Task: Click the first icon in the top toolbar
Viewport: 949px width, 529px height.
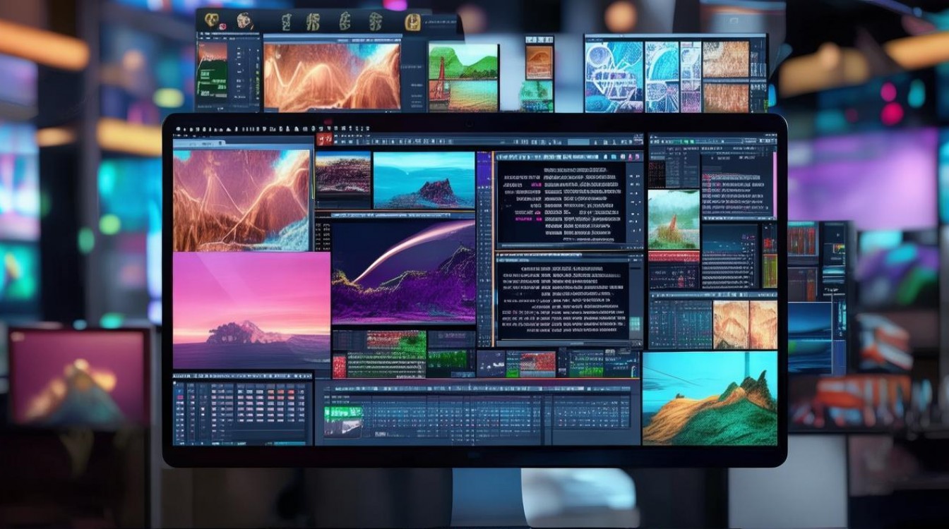Action: pyautogui.click(x=177, y=130)
